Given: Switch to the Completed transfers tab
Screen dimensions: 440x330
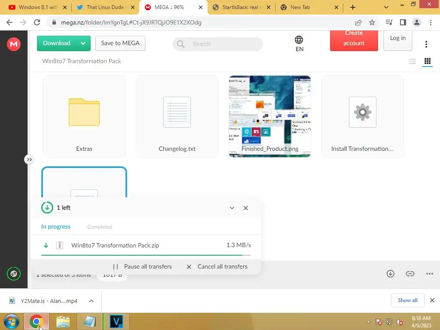Looking at the screenshot, I should (100, 227).
